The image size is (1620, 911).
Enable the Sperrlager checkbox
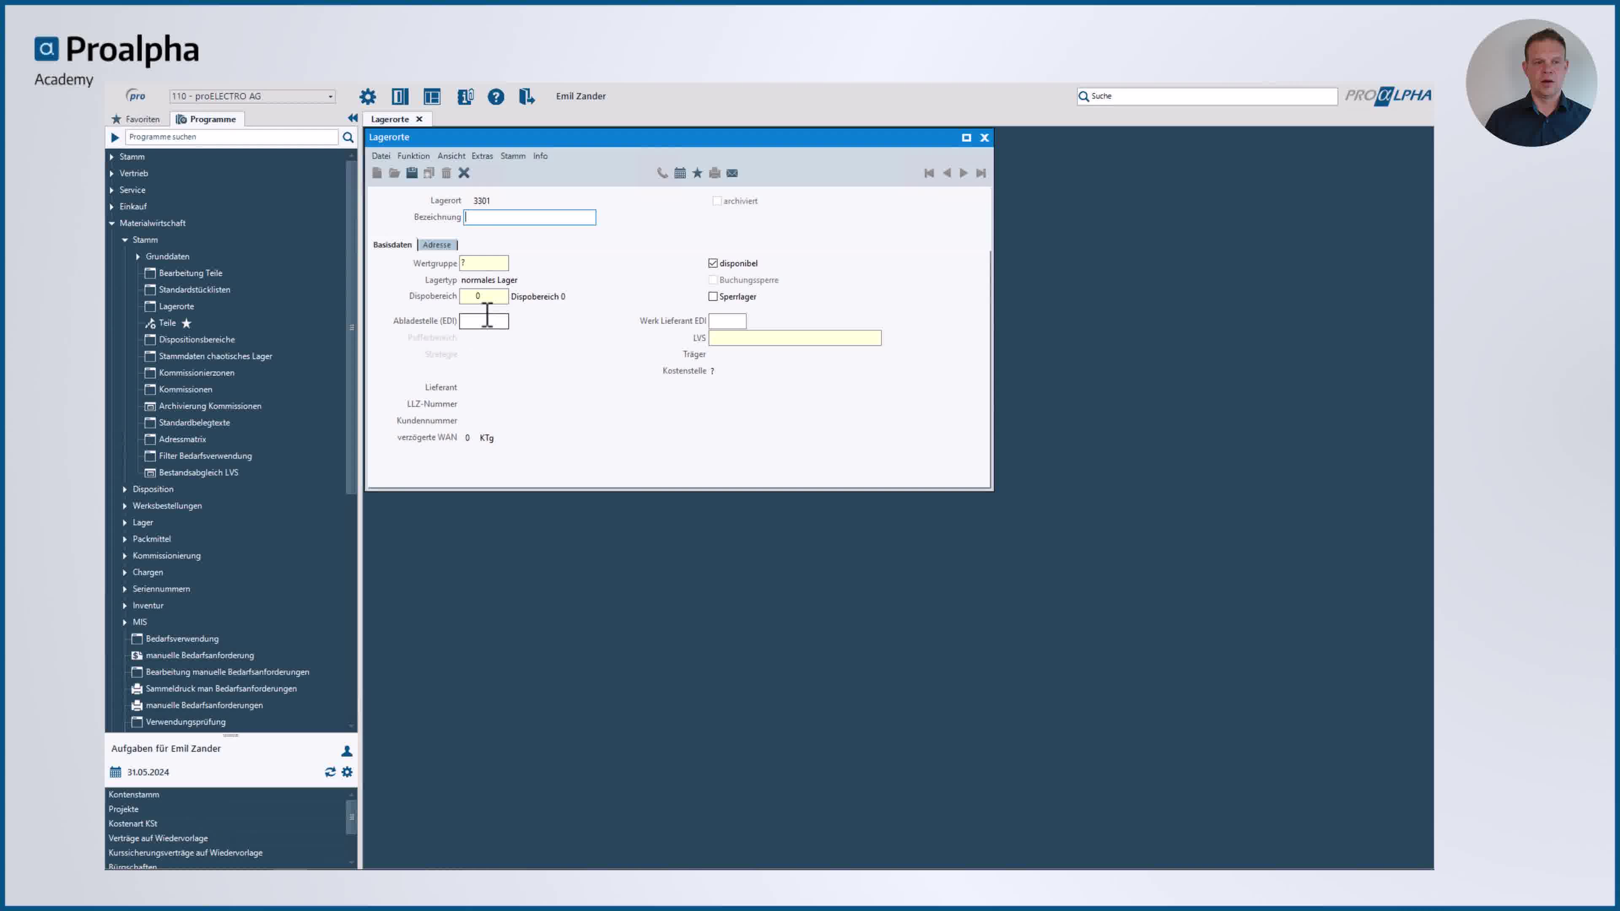(713, 297)
